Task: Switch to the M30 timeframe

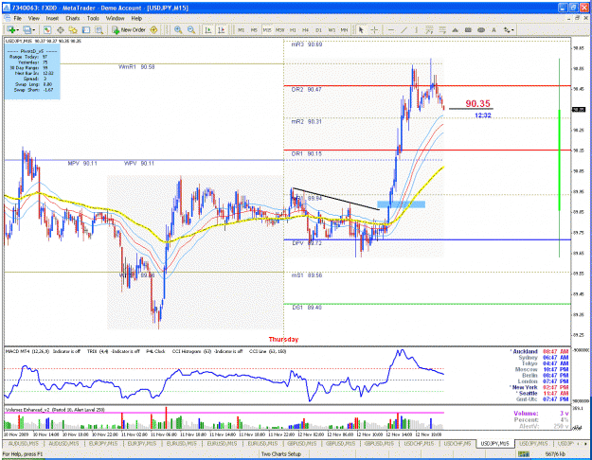Action: (279, 29)
